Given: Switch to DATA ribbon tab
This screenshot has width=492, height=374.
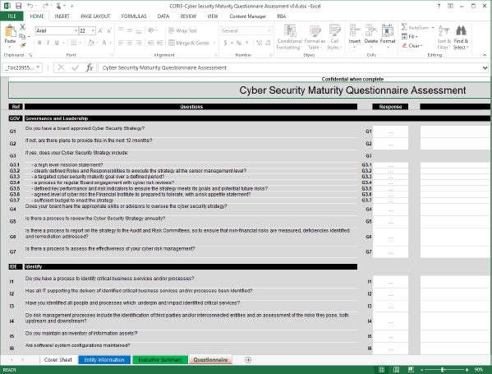Looking at the screenshot, I should (x=163, y=16).
